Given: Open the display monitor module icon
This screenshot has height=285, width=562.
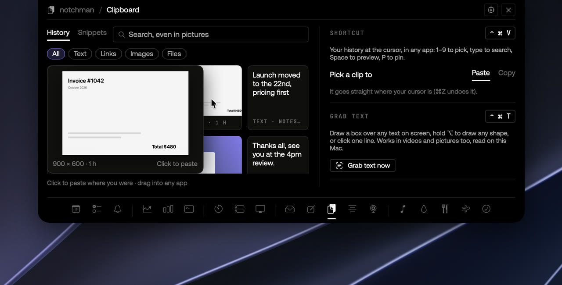Looking at the screenshot, I should (260, 209).
